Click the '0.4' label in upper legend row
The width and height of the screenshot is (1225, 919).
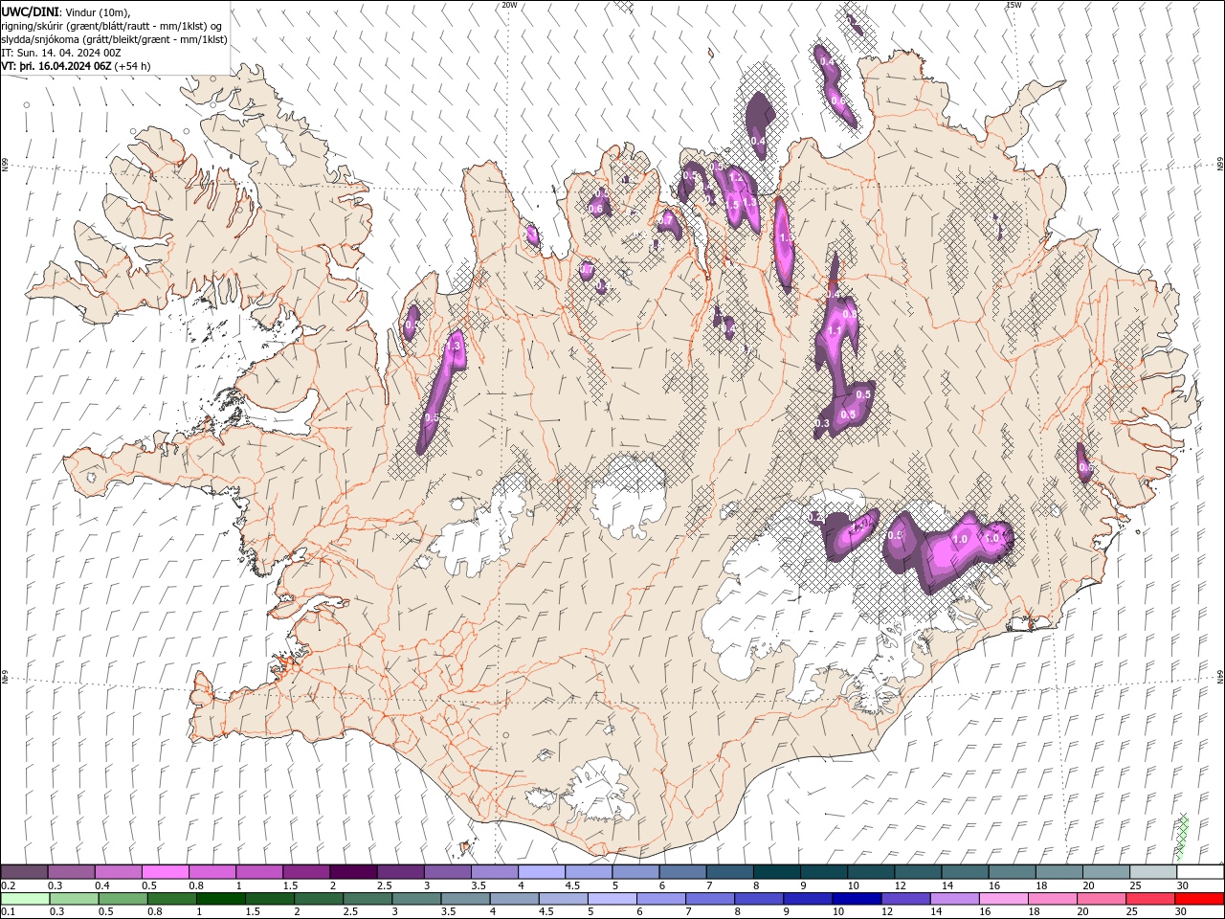click(101, 885)
